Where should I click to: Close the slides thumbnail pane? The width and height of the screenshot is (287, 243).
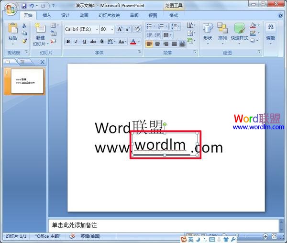(42, 62)
